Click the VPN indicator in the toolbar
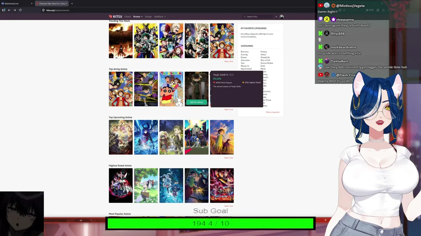 point(370,10)
